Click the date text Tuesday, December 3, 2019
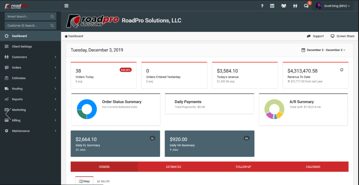Viewport: 359px width, 185px height. [97, 50]
